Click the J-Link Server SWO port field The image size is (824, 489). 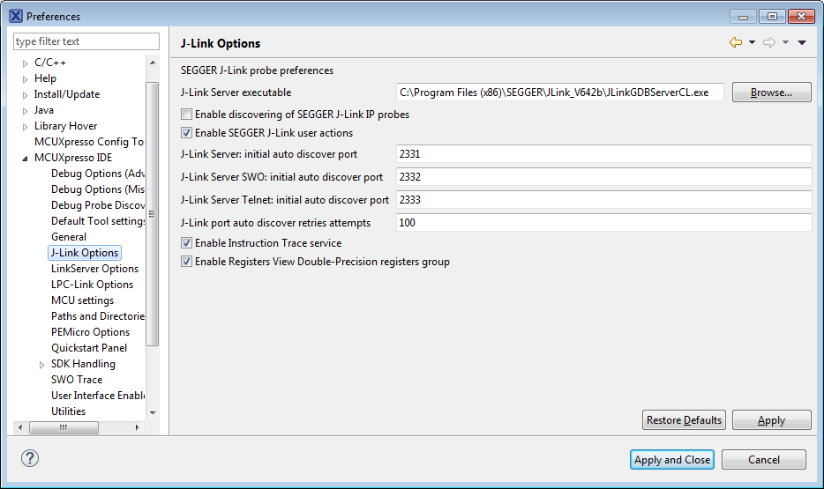coord(603,177)
